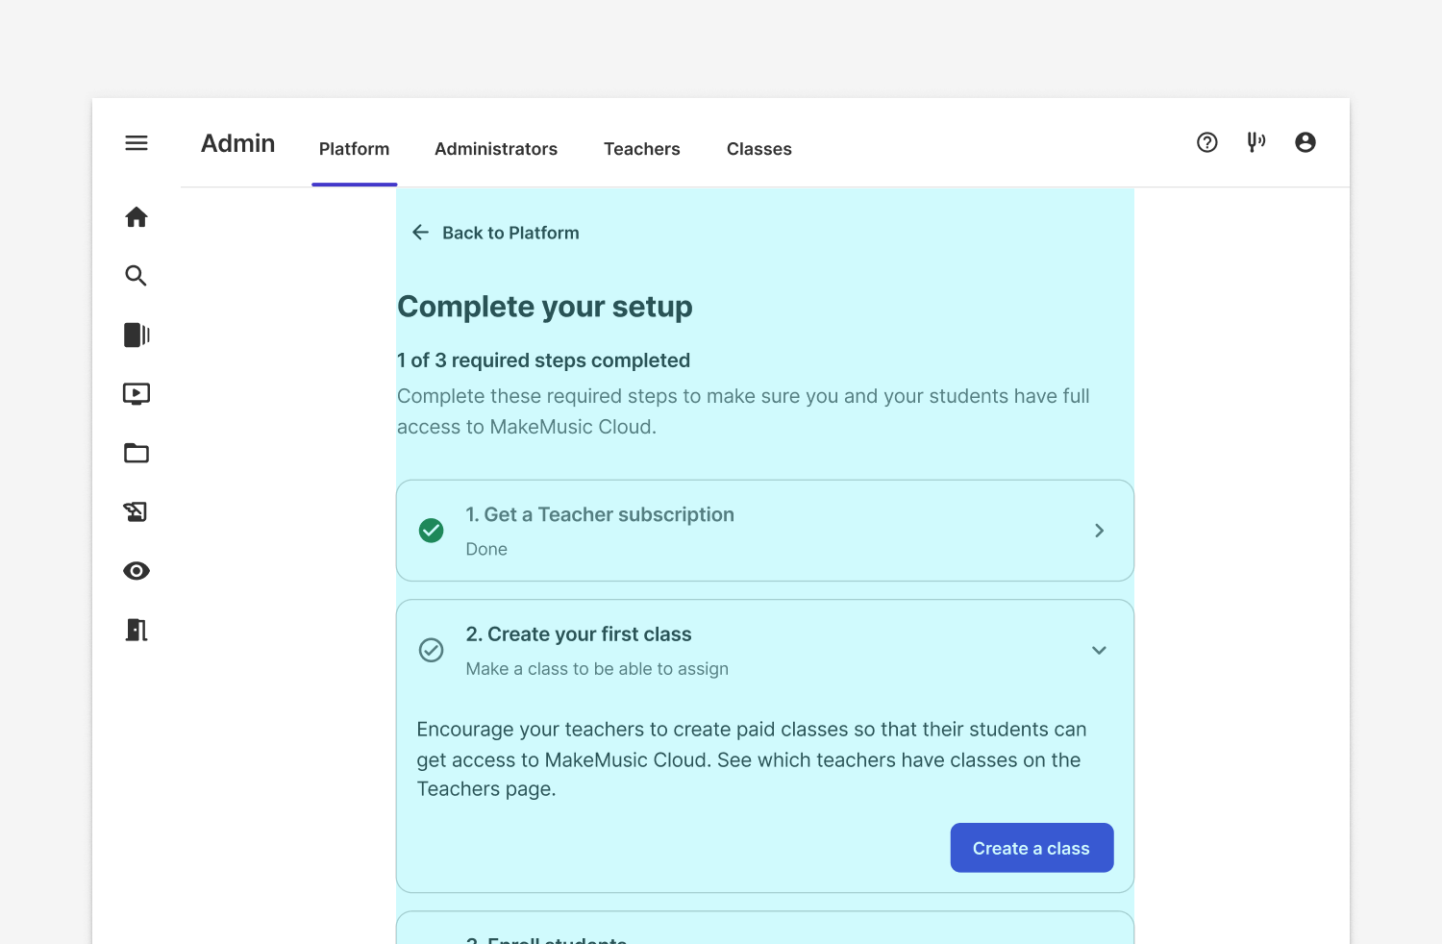
Task: Open the tuning fork tuner icon
Action: (1256, 142)
